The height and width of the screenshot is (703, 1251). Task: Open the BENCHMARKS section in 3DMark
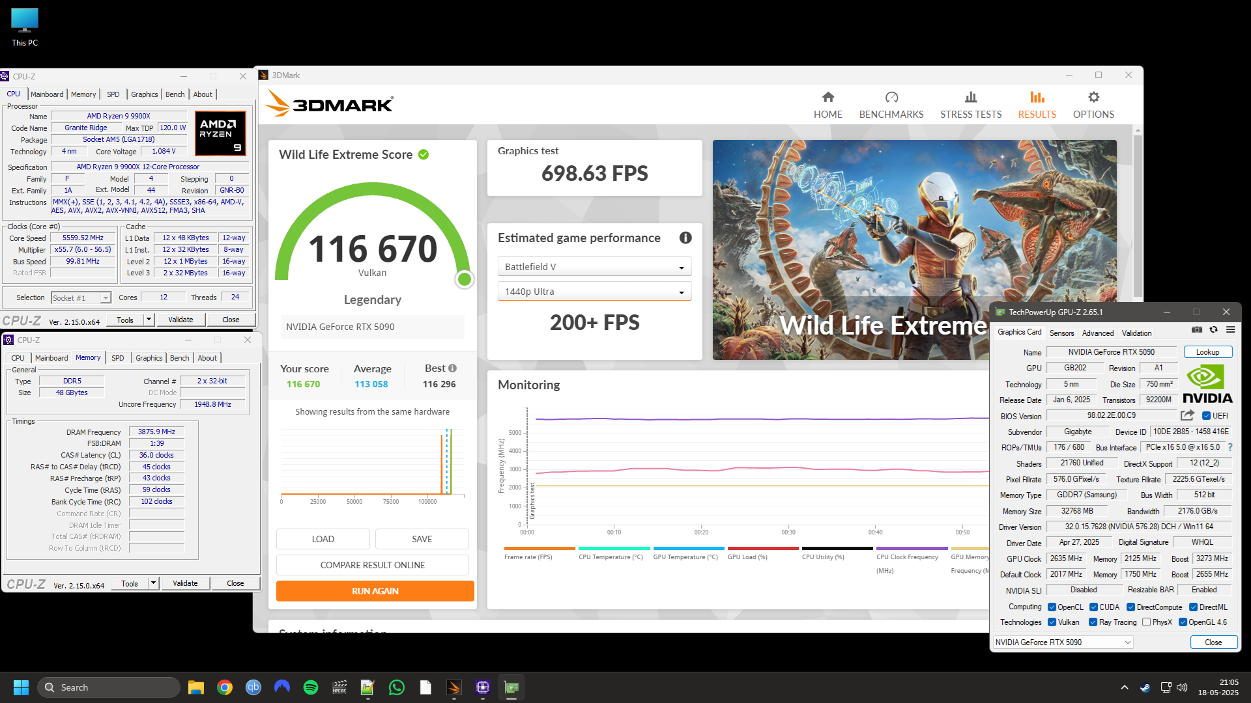pos(891,105)
